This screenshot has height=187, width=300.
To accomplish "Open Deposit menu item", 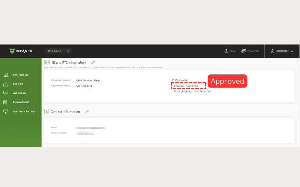I will 18,84.
